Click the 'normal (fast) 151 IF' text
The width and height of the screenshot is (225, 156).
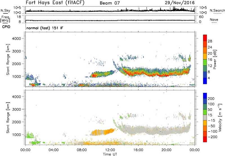45,28
